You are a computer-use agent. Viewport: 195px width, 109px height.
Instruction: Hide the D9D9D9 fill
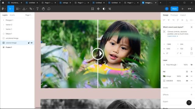point(187,81)
